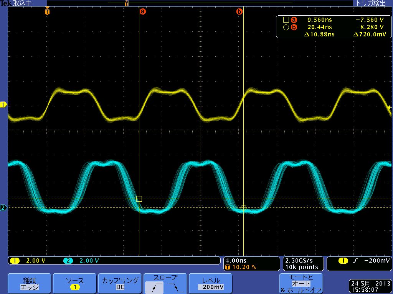Click the 4.00ns timebase readout
Viewport: 393px width, 294px height.
click(236, 260)
